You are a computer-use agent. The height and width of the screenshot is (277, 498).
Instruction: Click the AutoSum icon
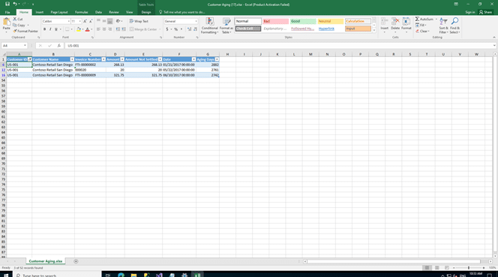pos(424,20)
